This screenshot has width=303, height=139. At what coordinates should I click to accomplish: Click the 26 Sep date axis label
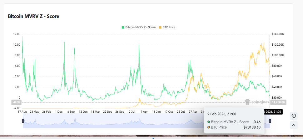click(120, 112)
